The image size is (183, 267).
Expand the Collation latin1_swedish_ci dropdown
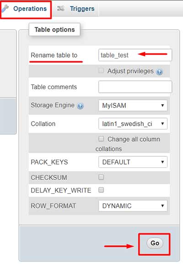tap(133, 123)
